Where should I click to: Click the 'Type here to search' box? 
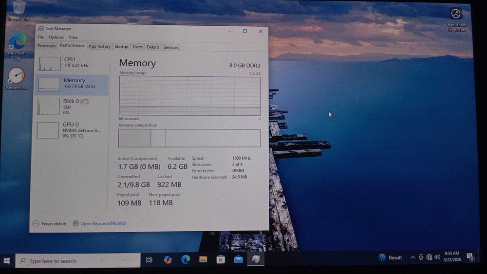coord(77,261)
